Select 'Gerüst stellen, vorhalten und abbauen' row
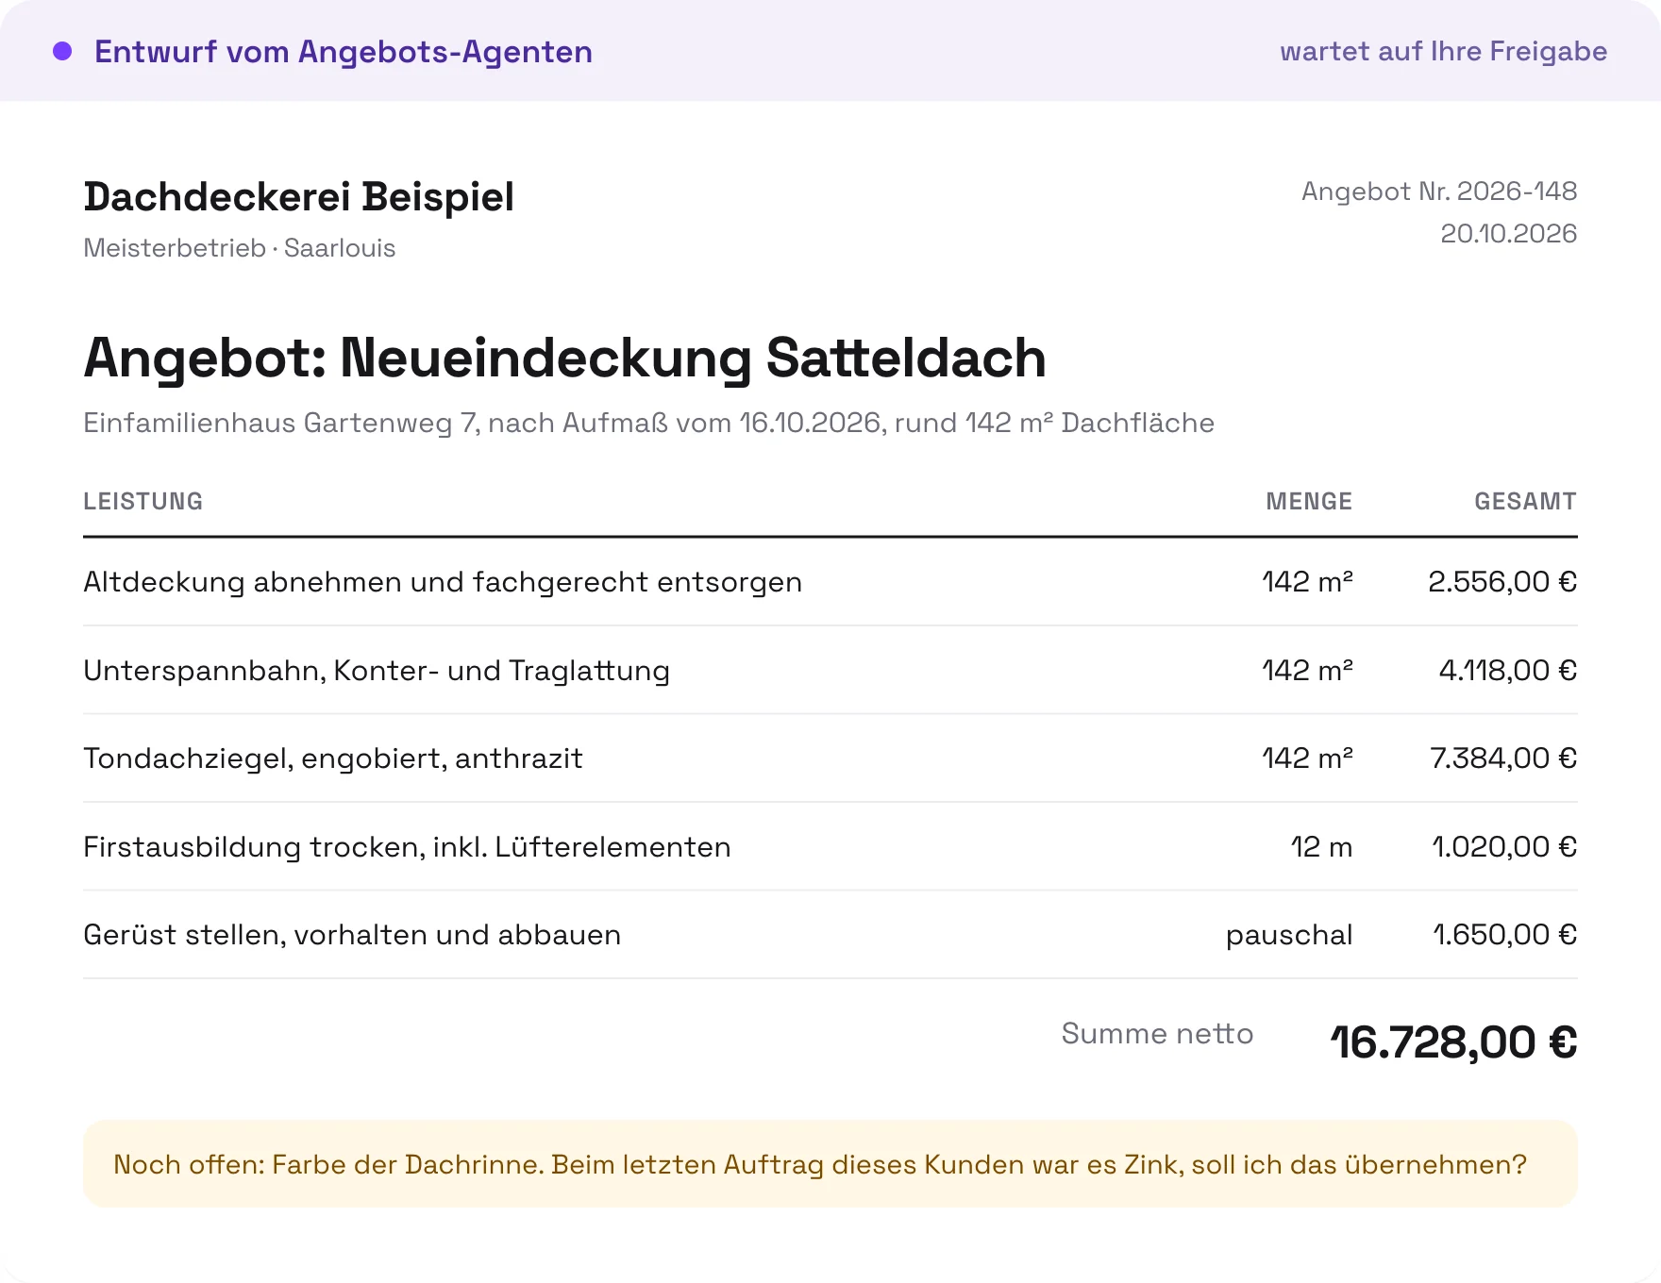 point(830,935)
